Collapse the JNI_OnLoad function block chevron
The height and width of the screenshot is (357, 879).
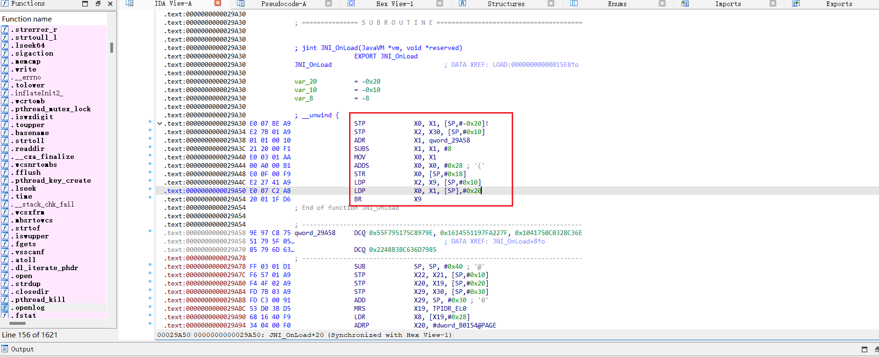(x=159, y=124)
